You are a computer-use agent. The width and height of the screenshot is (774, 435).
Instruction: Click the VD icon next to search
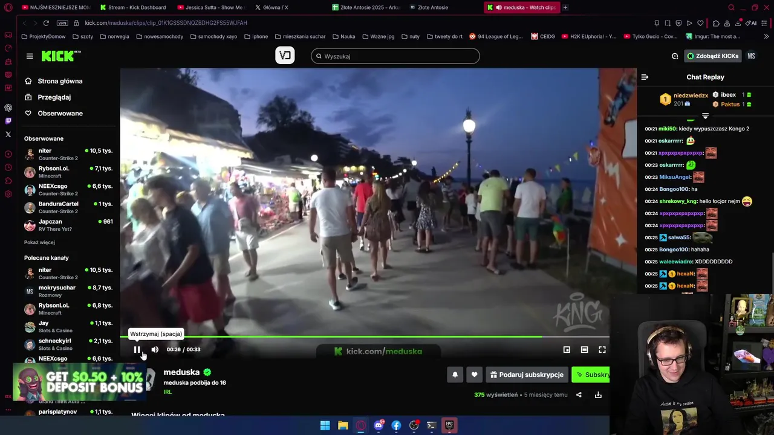point(285,56)
